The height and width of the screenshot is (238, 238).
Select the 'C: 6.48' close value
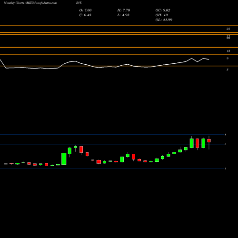[x=85, y=15]
